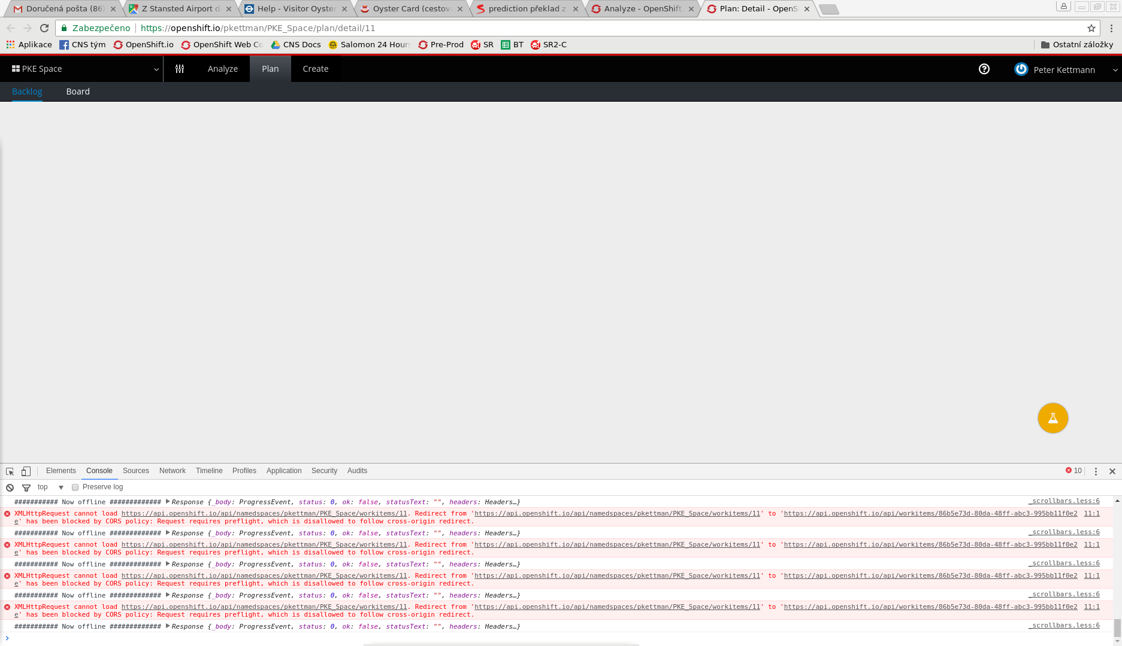Open the CNS Docs bookmark

tap(296, 45)
